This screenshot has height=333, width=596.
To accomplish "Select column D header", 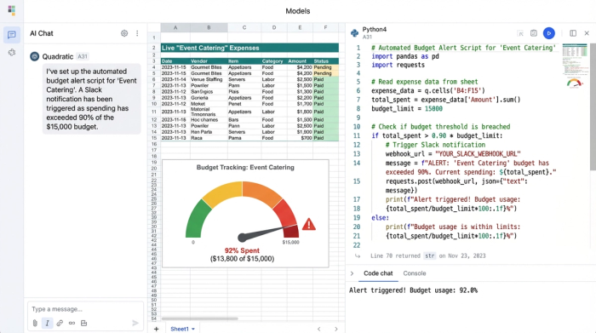I will pyautogui.click(x=274, y=27).
